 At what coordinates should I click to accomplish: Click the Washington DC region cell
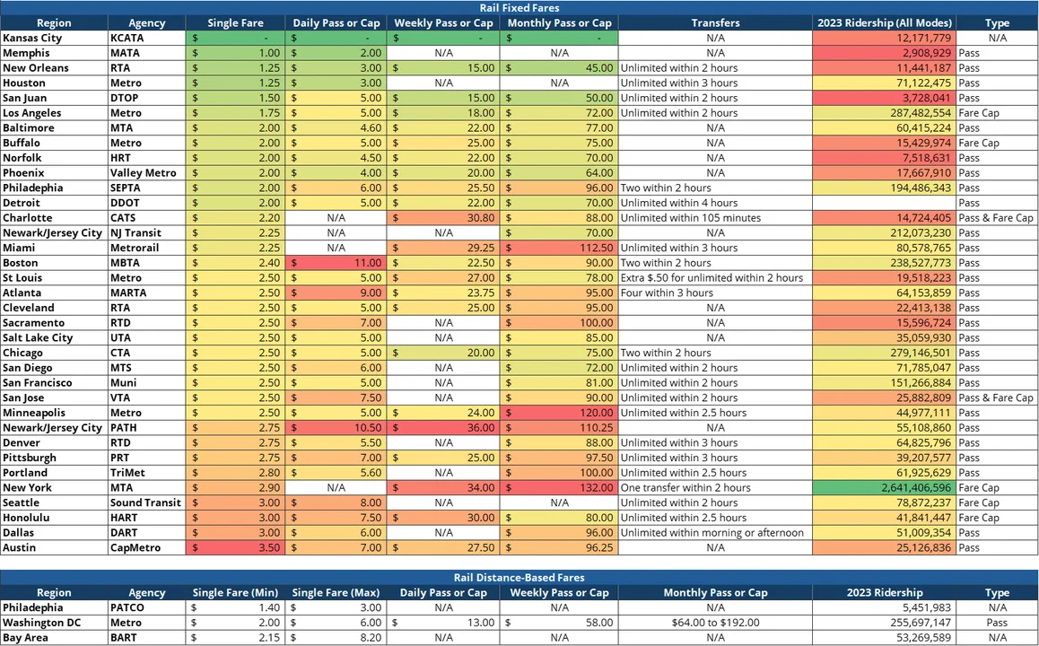[x=54, y=623]
